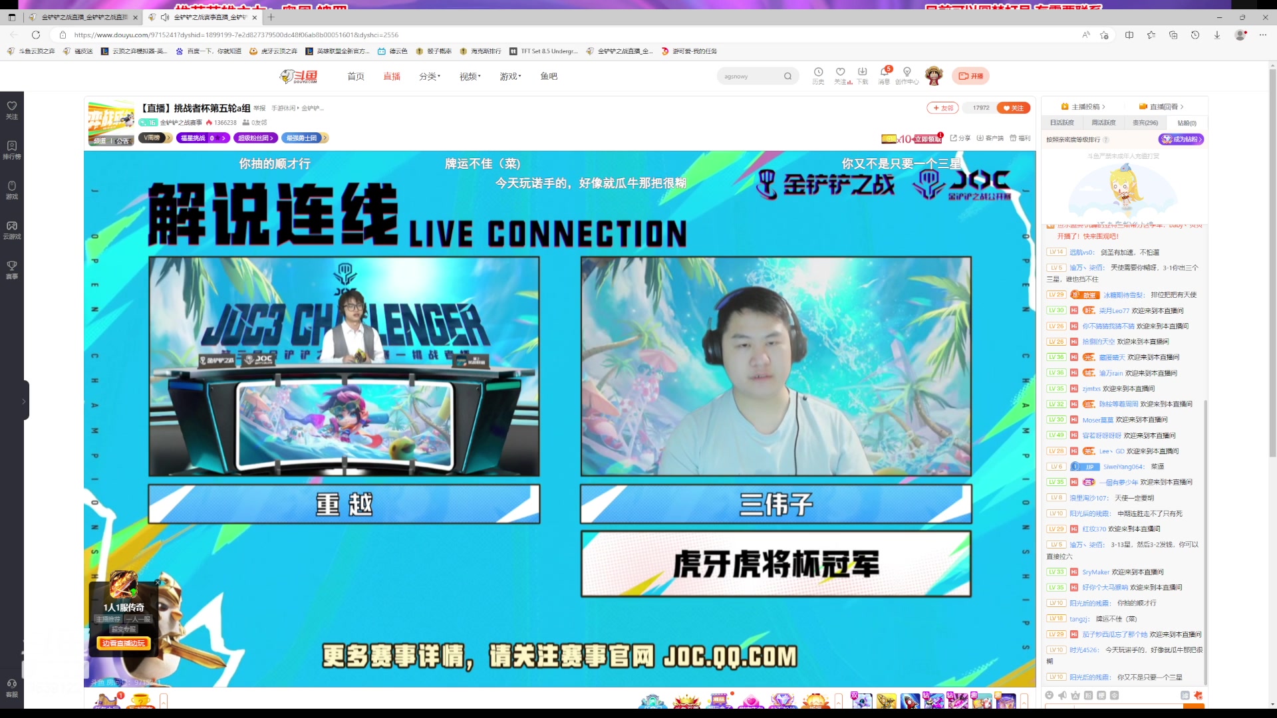Click 边看直播边玩 ad button

click(x=124, y=643)
